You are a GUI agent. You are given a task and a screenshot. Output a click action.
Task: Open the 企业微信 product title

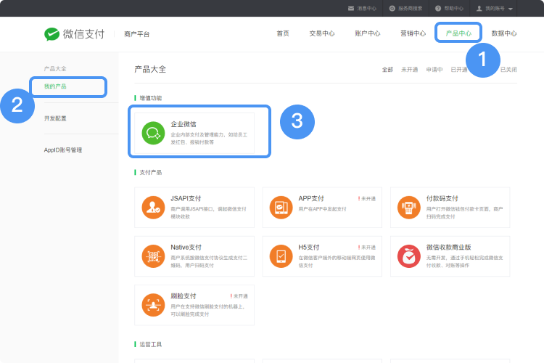pos(184,124)
